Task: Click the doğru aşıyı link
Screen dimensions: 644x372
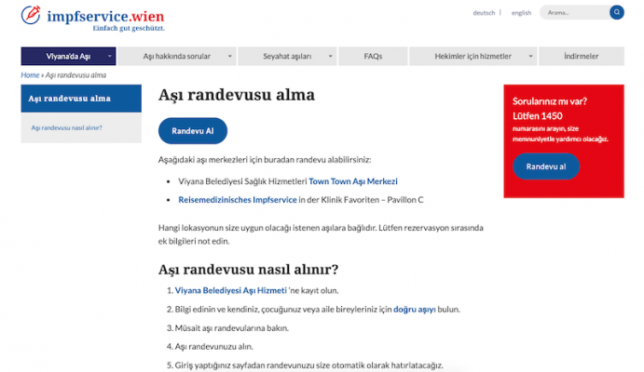Action: (x=415, y=309)
